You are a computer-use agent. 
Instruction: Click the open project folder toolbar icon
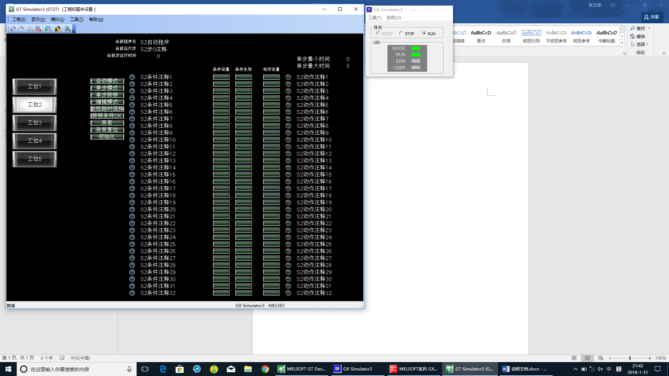point(21,29)
